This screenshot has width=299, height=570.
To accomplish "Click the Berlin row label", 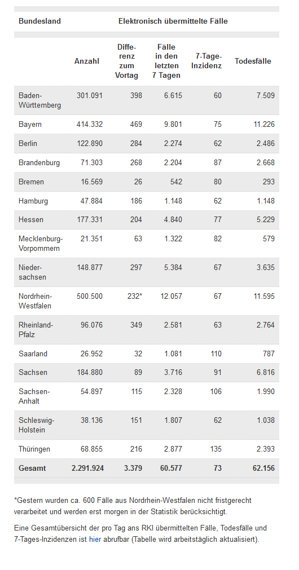I will 28,144.
